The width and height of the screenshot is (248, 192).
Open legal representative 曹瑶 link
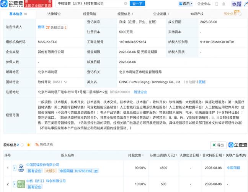pyautogui.click(x=41, y=27)
